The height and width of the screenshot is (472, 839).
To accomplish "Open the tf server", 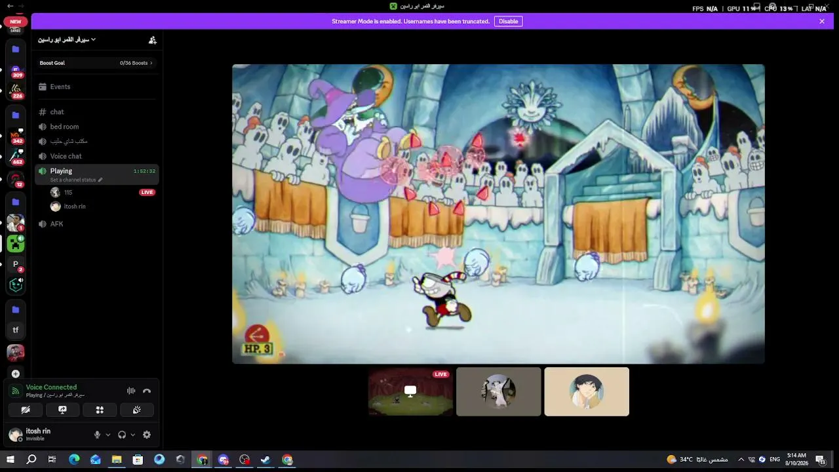I will point(16,330).
